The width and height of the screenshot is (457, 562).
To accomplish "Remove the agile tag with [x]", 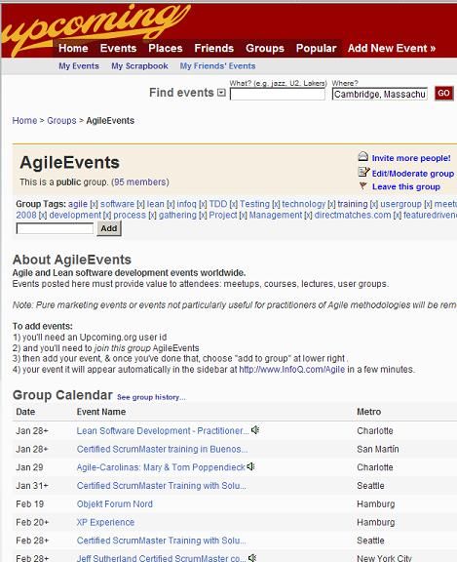I will tap(94, 204).
